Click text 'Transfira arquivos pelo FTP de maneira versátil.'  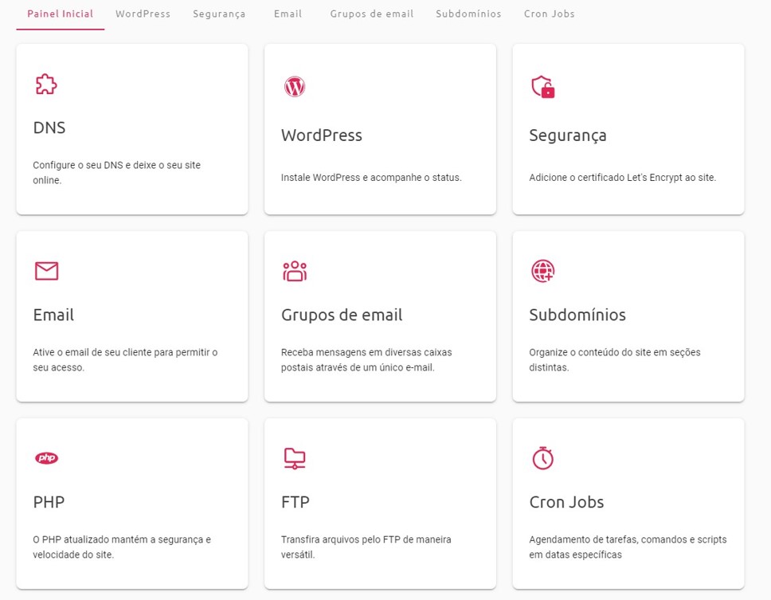[366, 547]
